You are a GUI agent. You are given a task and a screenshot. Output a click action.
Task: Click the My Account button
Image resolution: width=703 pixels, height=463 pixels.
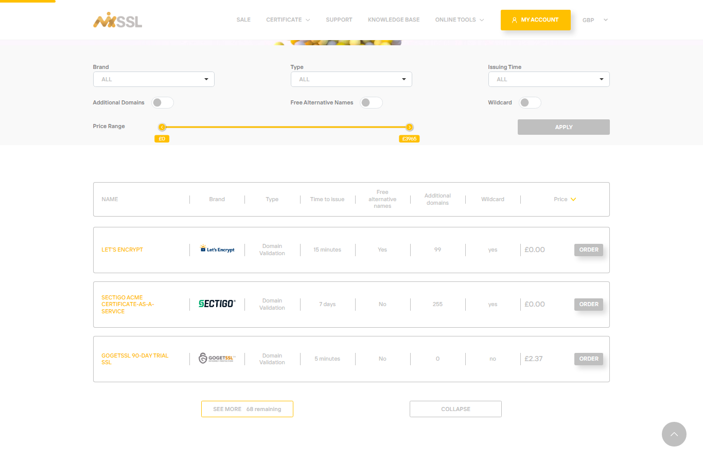tap(536, 20)
